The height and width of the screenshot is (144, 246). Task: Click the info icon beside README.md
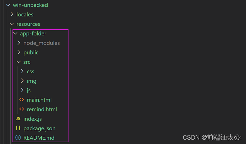click(x=18, y=138)
